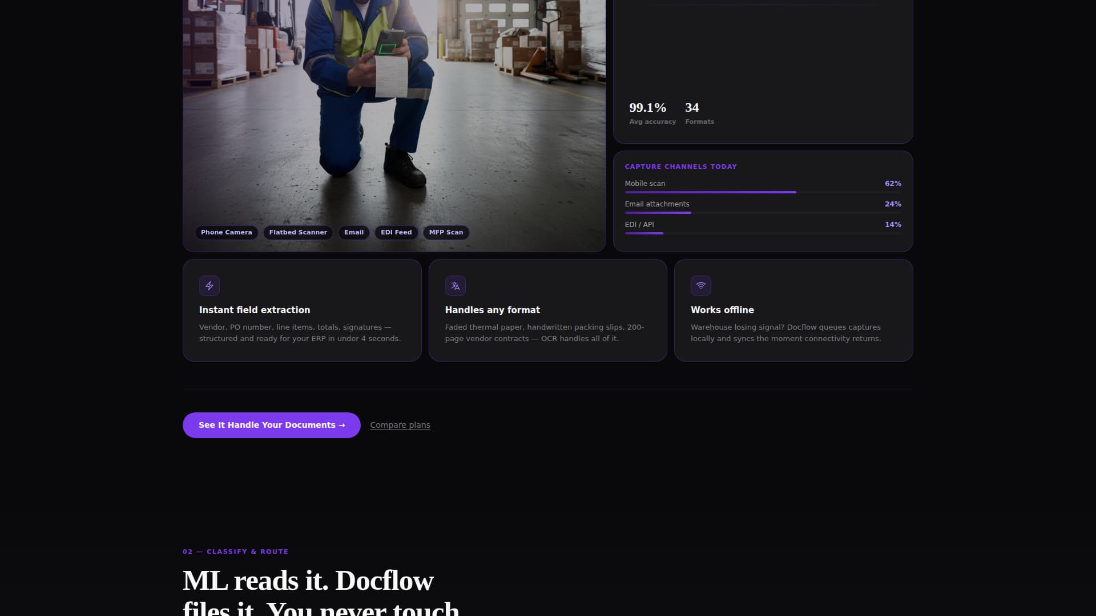1096x616 pixels.
Task: Click the EDI / API label
Action: tap(639, 224)
